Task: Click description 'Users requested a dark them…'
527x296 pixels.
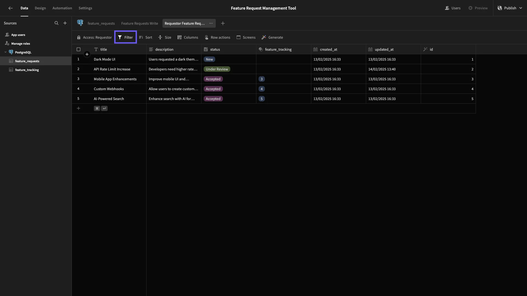Action: pos(174,59)
